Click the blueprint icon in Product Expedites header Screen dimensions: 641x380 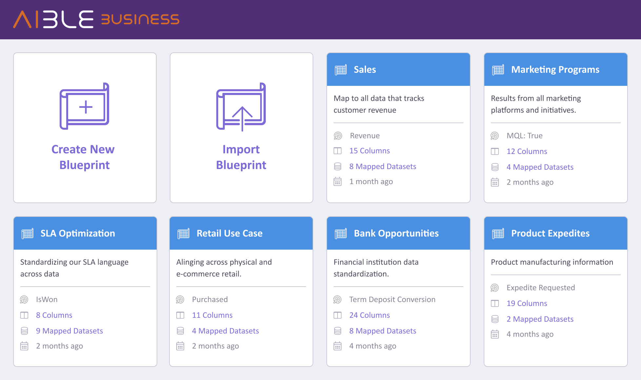[x=498, y=233]
